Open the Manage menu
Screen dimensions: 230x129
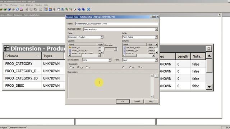coord(14,5)
